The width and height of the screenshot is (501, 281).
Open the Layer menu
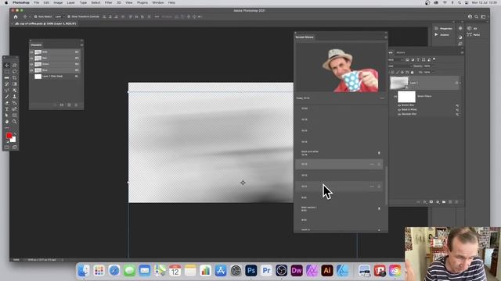pyautogui.click(x=71, y=2)
